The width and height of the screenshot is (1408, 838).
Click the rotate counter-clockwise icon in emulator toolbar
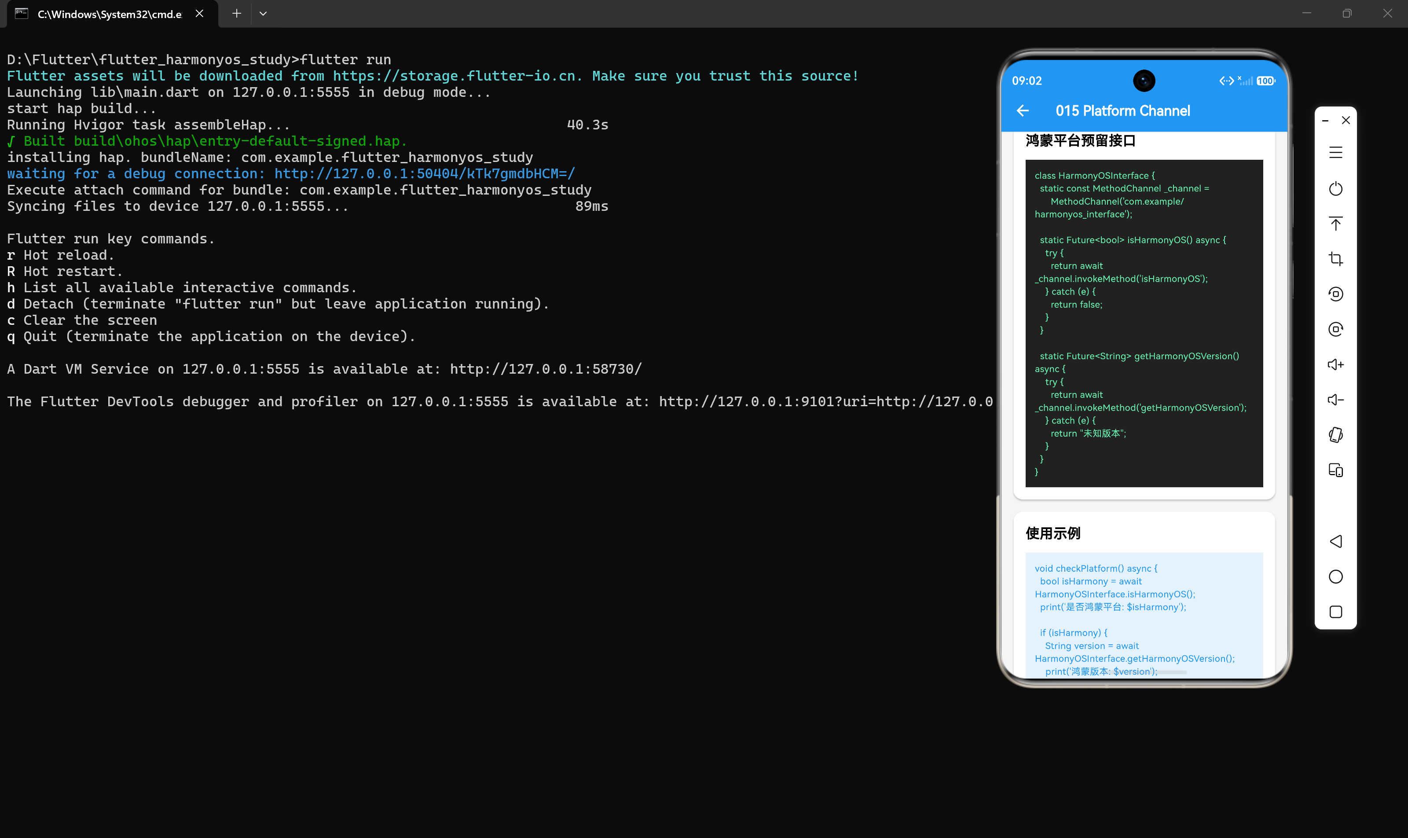click(1335, 294)
